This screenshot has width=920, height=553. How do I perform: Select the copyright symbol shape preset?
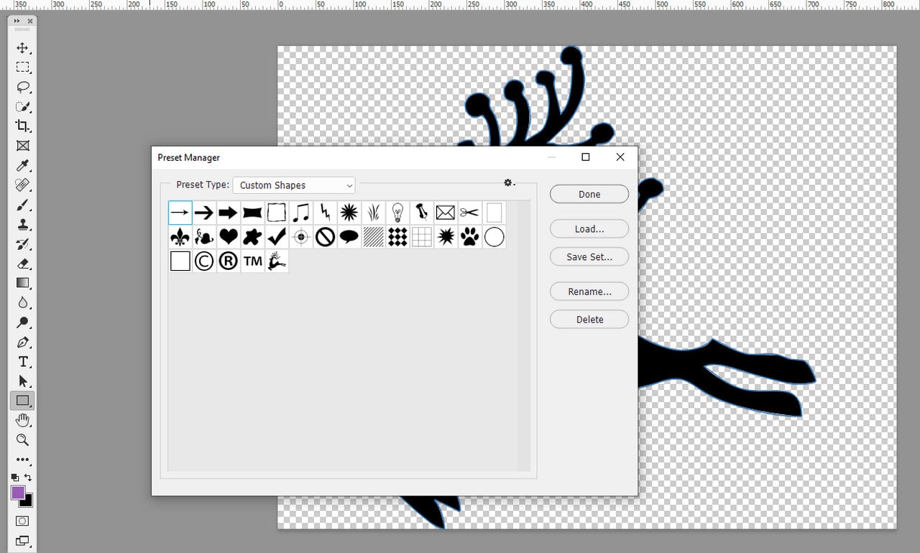pyautogui.click(x=204, y=261)
